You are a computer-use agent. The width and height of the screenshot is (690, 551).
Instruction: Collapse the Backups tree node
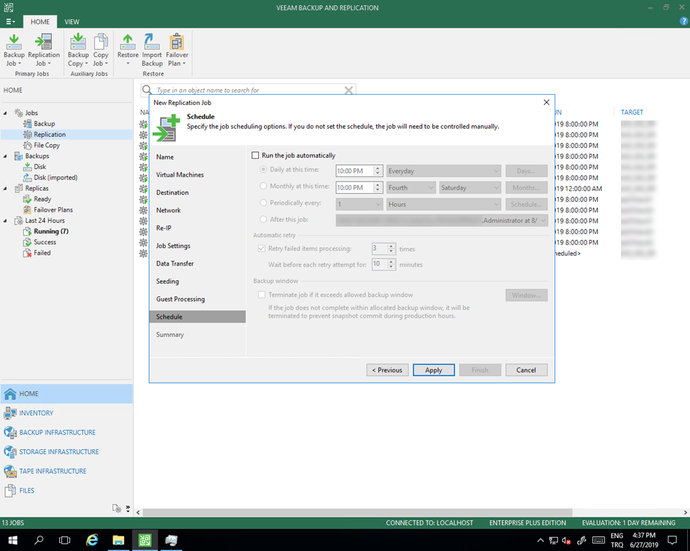click(5, 156)
